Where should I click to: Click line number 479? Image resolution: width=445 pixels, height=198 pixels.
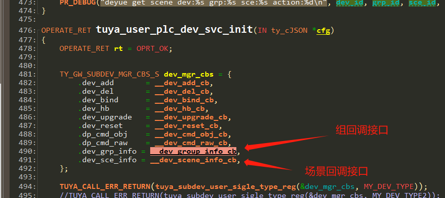27,57
